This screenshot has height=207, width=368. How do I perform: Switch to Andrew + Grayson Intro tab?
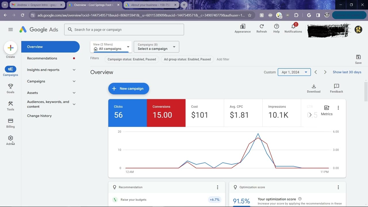[x=37, y=5]
